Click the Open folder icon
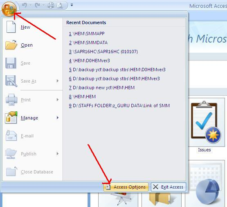227x207 pixels. point(11,45)
